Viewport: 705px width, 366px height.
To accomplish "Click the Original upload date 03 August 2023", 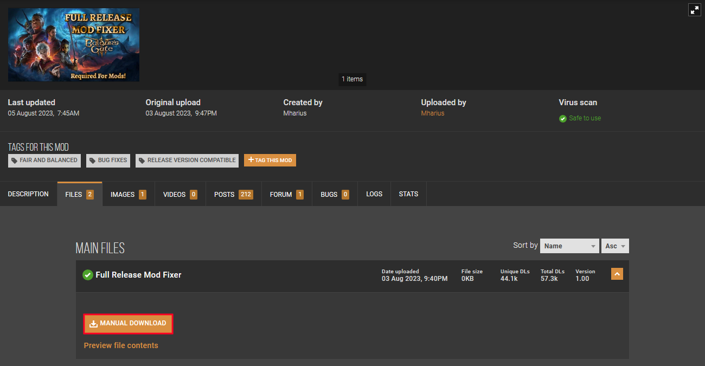I will (181, 113).
